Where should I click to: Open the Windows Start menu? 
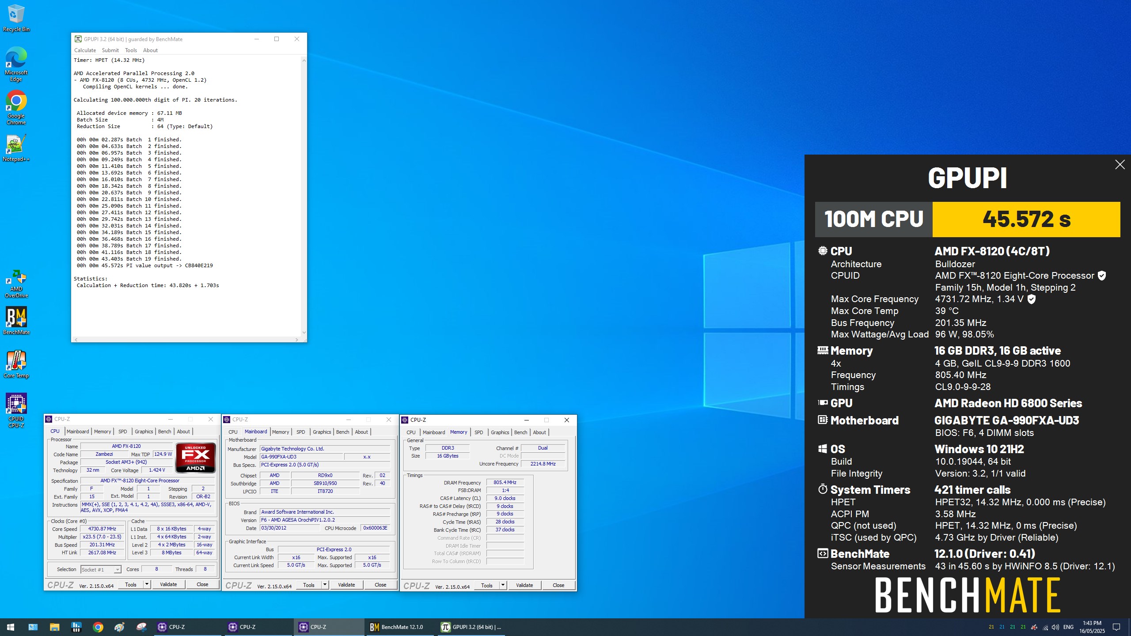click(11, 627)
